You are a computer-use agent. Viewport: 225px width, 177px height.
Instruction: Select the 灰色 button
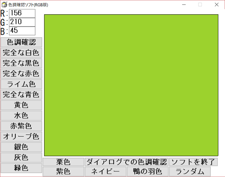pyautogui.click(x=21, y=158)
